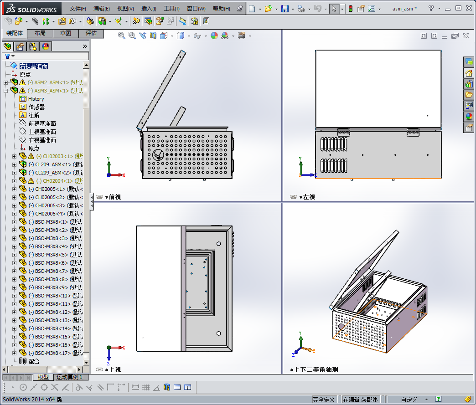This screenshot has width=476, height=405.
Task: Switch to the ConfigurationManager tab icon
Action: [33, 46]
